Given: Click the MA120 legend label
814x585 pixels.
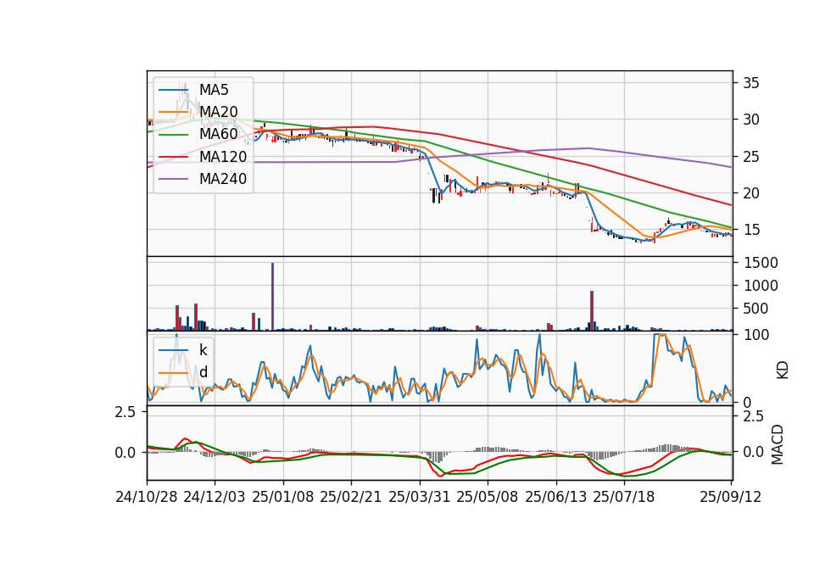Looking at the screenshot, I should click(x=223, y=156).
